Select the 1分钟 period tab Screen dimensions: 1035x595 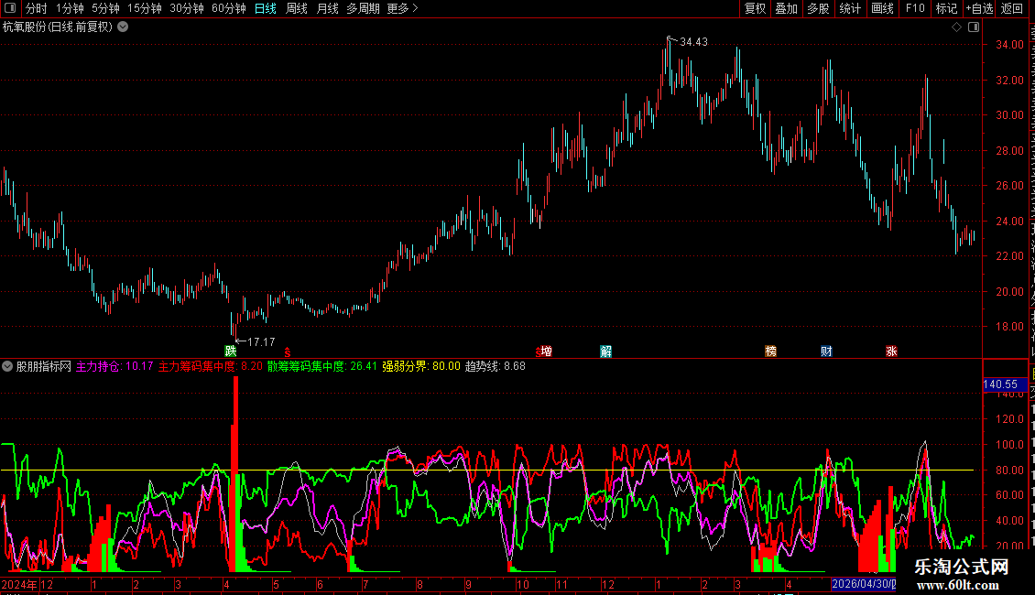coord(70,8)
